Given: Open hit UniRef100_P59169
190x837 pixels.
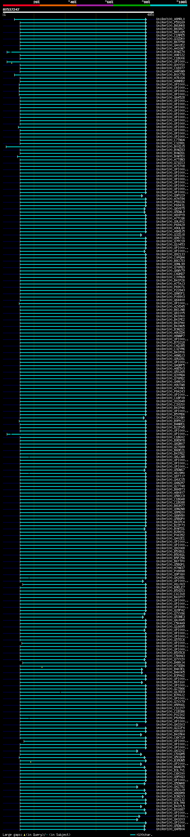Looking at the screenshot, I should (x=170, y=23).
